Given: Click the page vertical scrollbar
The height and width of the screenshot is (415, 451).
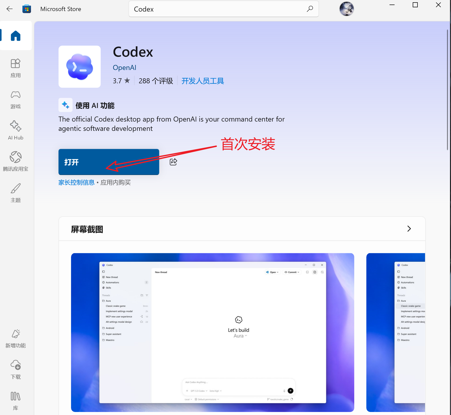Looking at the screenshot, I should (x=447, y=90).
